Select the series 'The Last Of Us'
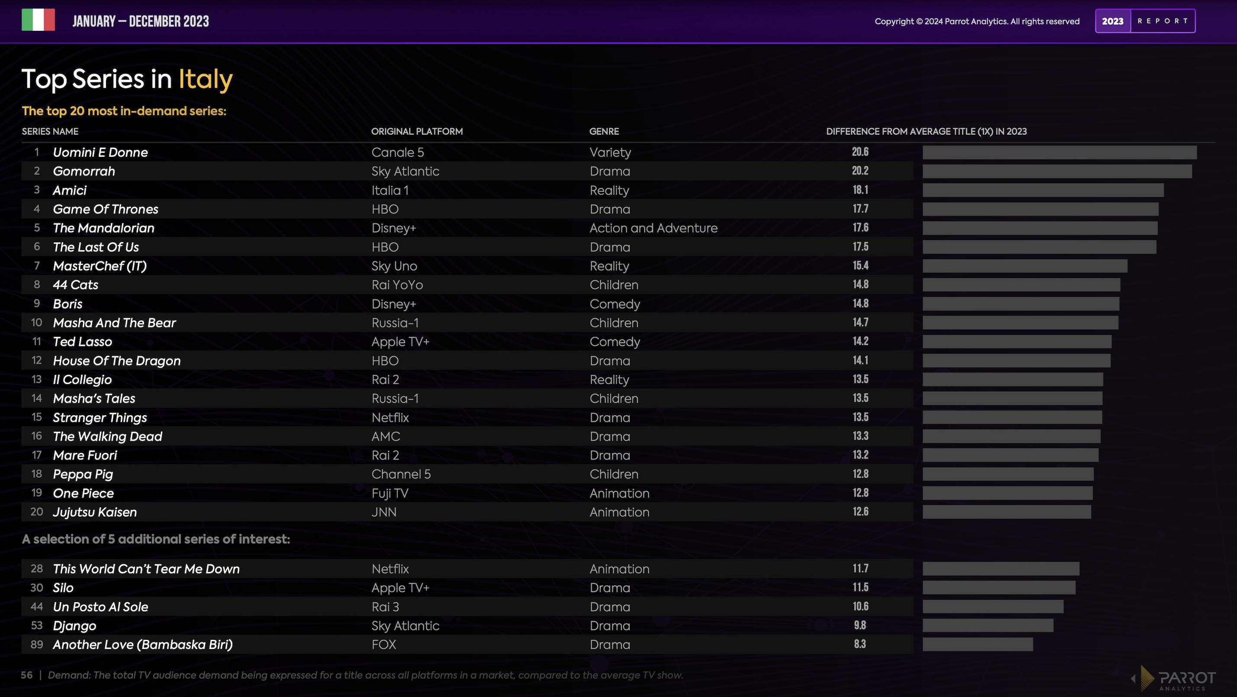1237x697 pixels. click(x=96, y=247)
